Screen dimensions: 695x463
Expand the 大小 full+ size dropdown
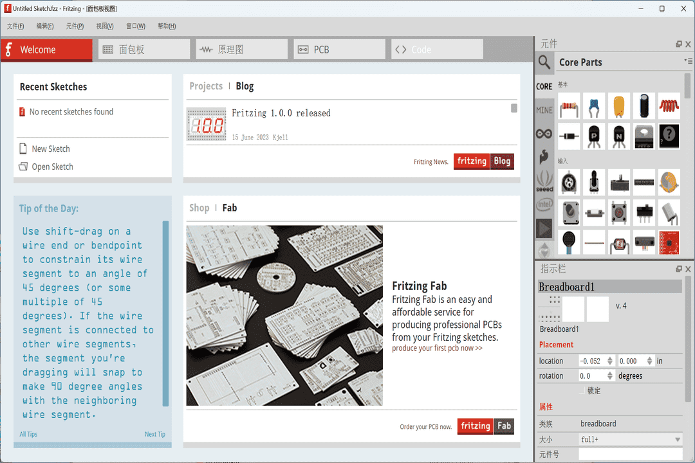point(678,440)
